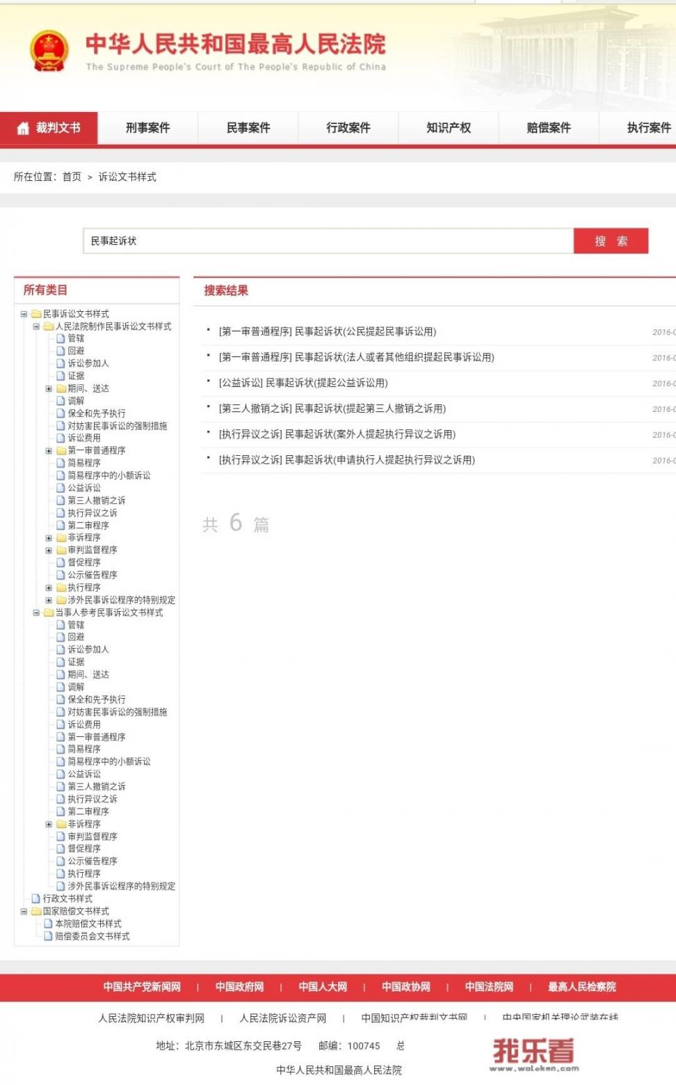Expand 涉外民事诉讼程序的特别规定 folder node
This screenshot has width=676, height=1085.
point(49,600)
